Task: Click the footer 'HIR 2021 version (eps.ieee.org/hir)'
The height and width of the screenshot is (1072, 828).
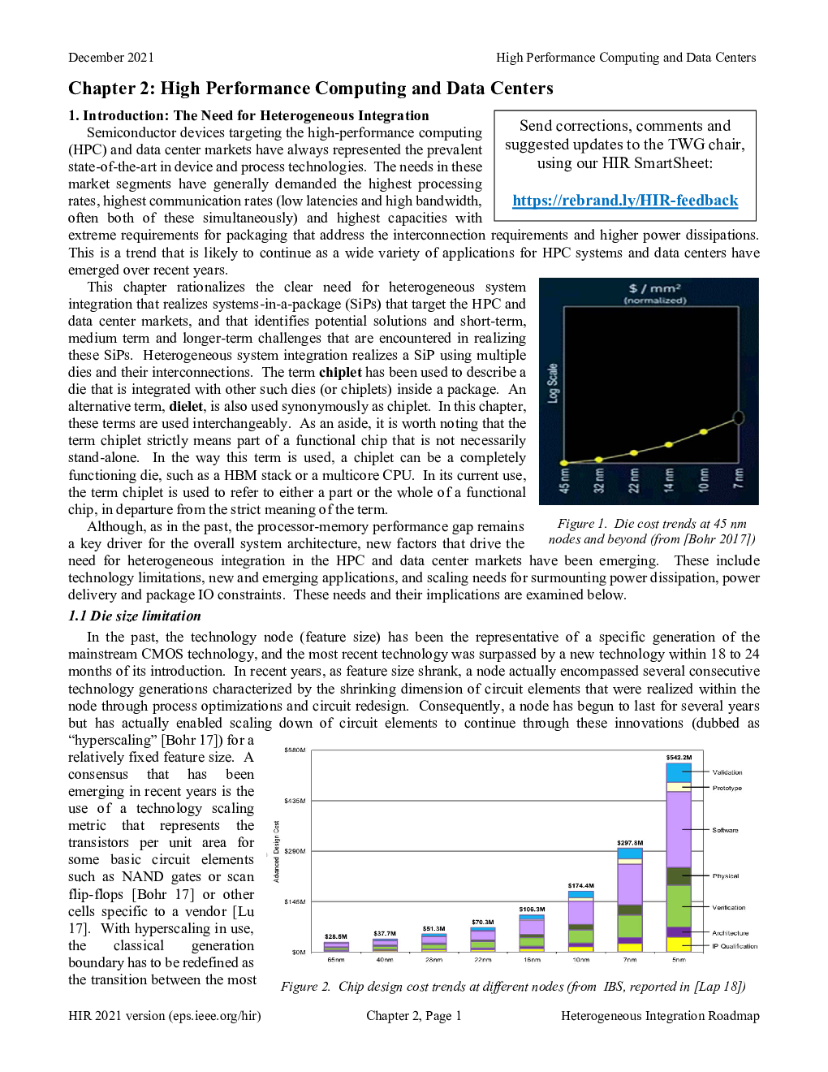Action: coord(165,1016)
